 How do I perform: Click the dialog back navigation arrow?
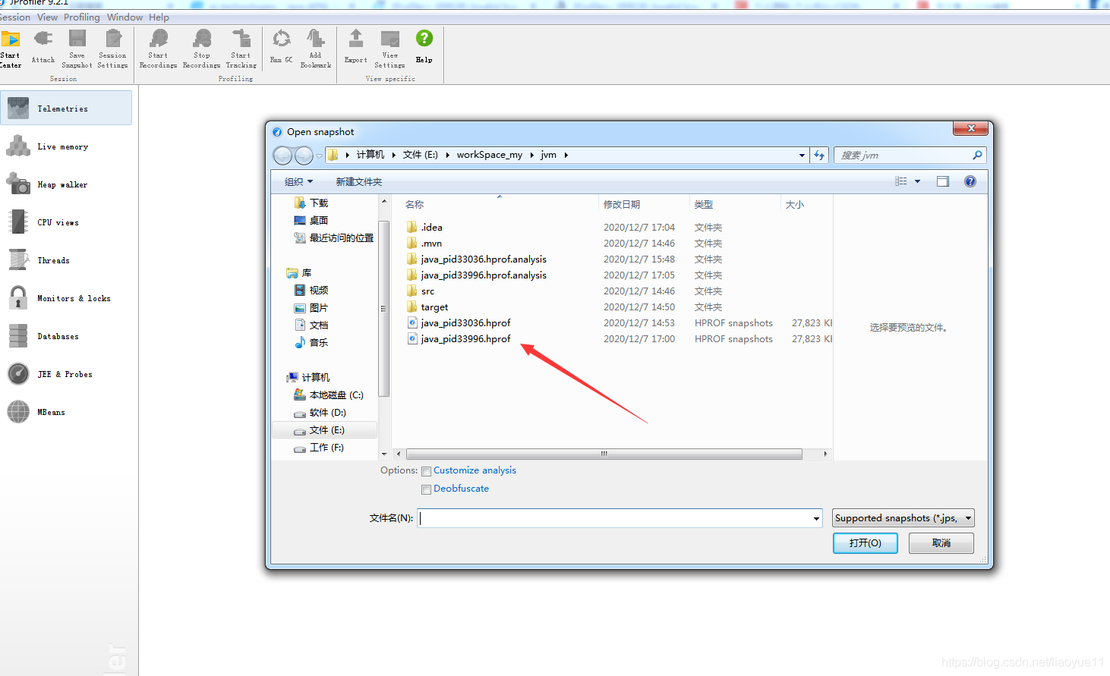(282, 156)
